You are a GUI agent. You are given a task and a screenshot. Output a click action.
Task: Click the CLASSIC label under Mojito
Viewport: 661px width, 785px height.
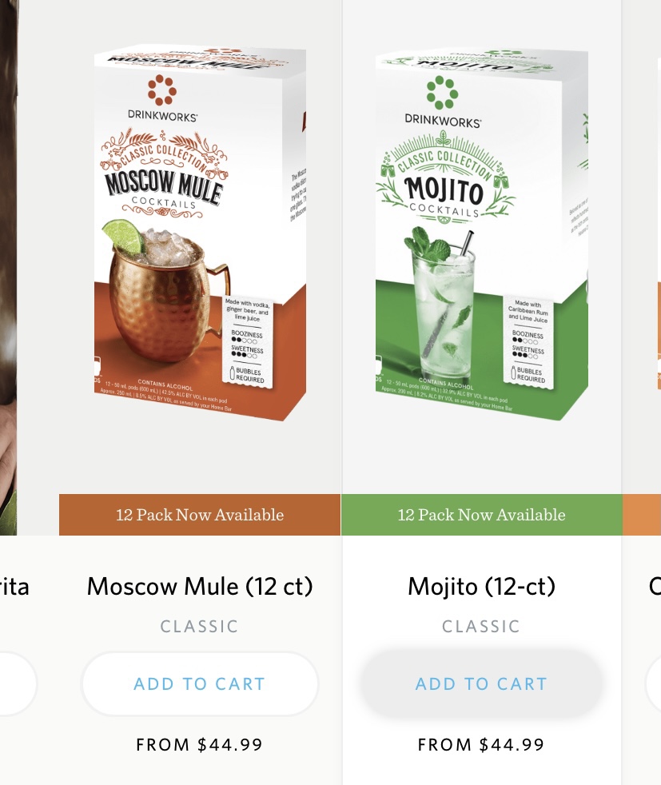481,626
